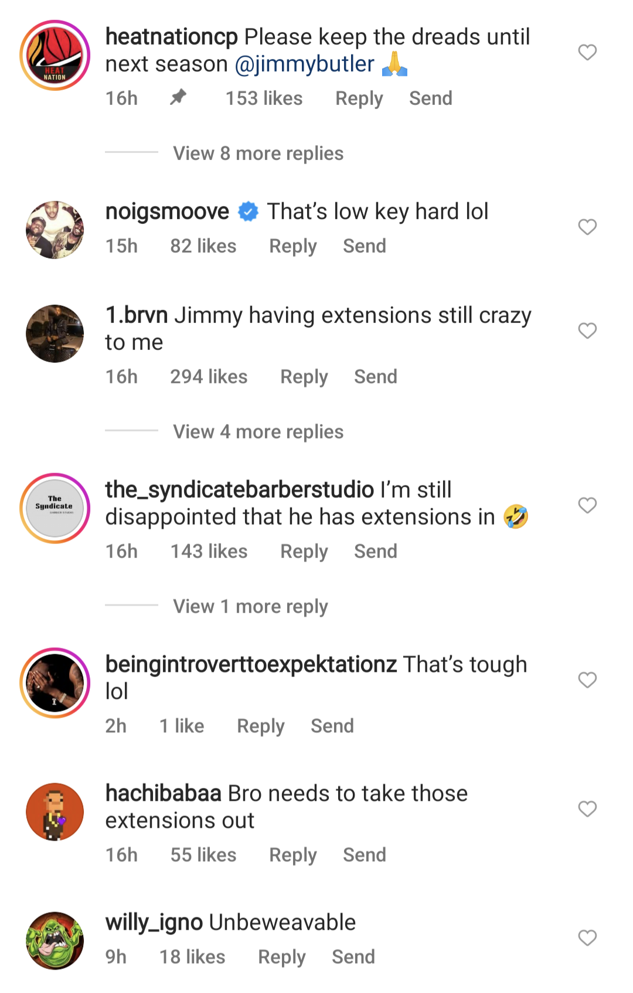Click the pin icon on the pinned comment
633x993 pixels.
click(x=178, y=98)
